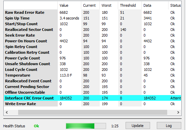Select the Current column header

pos(90,5)
